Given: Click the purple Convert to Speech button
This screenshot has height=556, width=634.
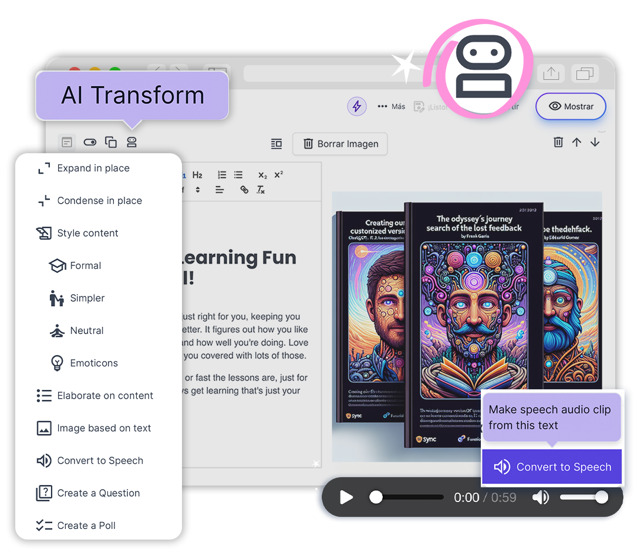Looking at the screenshot, I should [552, 467].
